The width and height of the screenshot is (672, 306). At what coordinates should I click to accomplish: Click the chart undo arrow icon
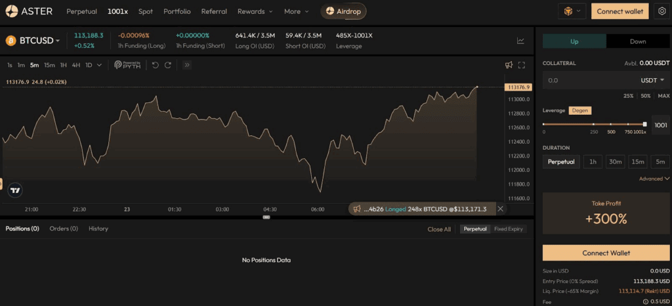tap(156, 65)
